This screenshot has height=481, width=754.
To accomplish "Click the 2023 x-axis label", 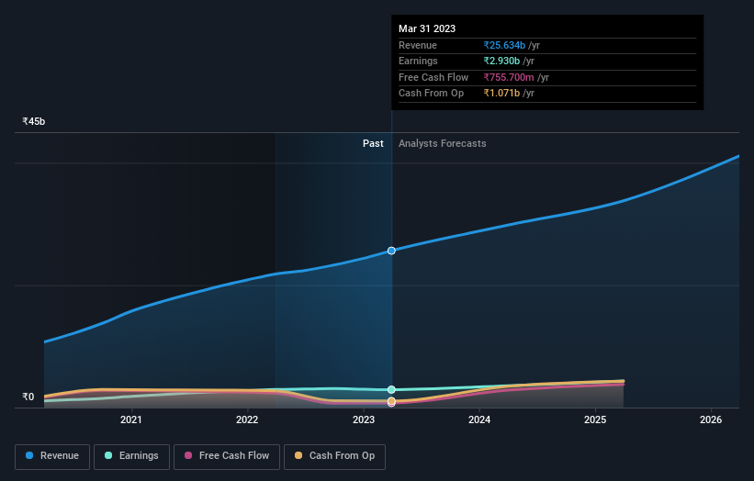I will (x=364, y=420).
